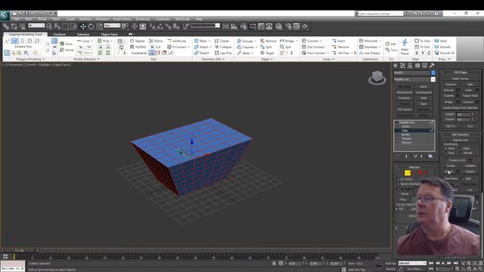The image size is (484, 272).
Task: Click the Repeat Last button
Action: tap(461, 140)
